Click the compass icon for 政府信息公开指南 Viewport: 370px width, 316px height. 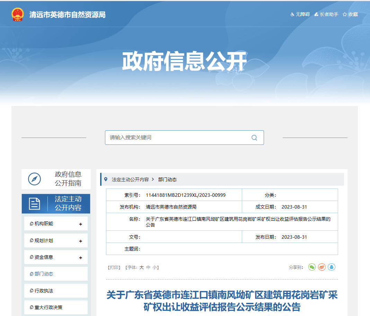click(x=34, y=179)
